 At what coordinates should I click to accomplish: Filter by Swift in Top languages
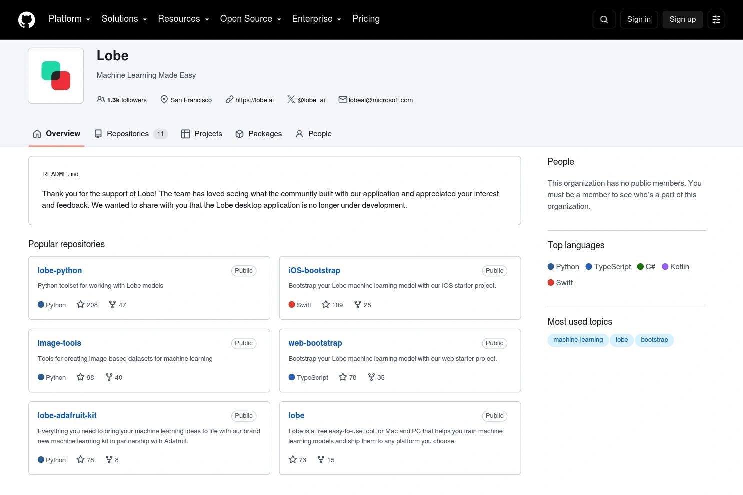pos(560,283)
